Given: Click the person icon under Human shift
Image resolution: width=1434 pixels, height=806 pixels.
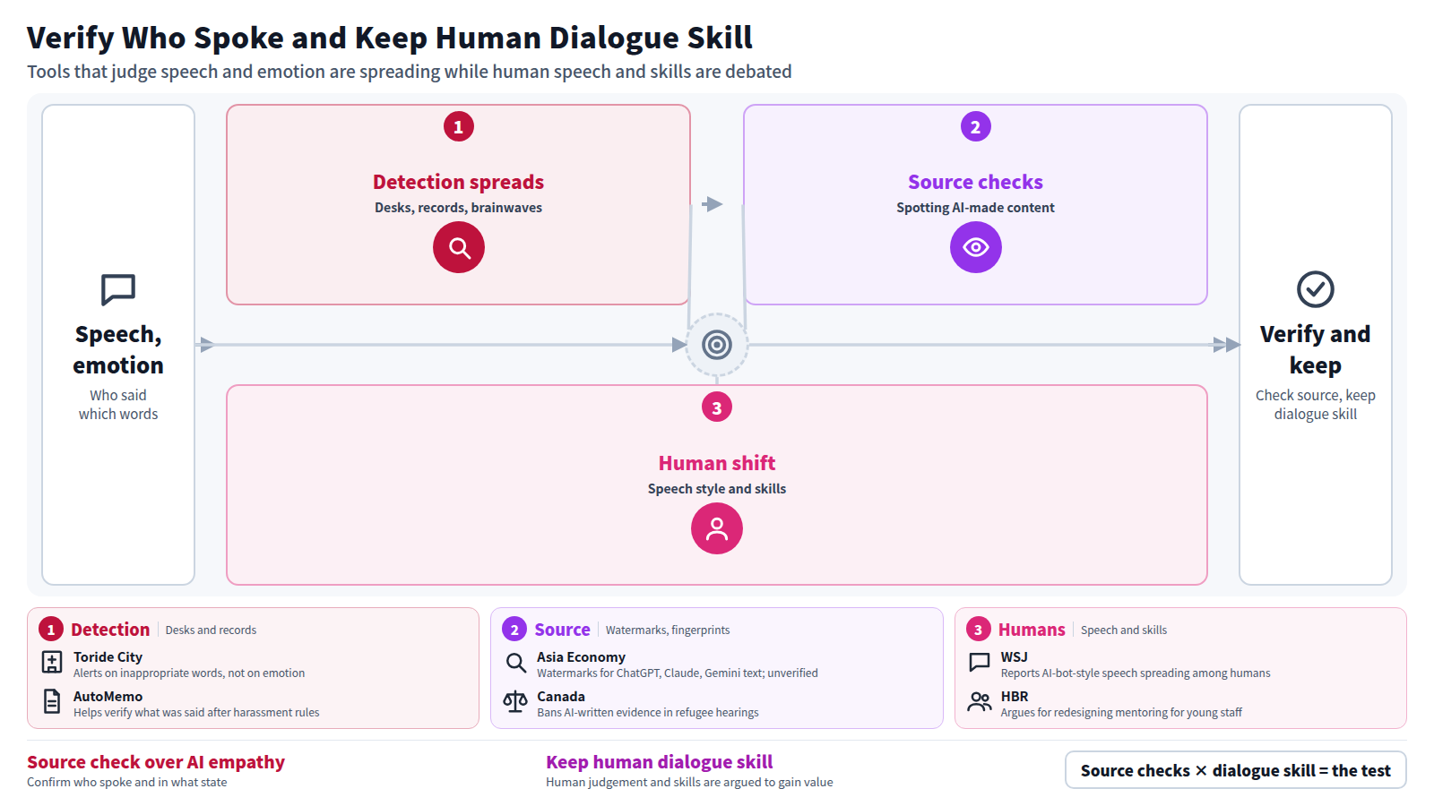Looking at the screenshot, I should 717,528.
